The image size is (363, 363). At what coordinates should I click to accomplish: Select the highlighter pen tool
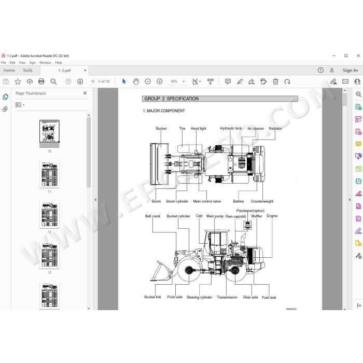(x=240, y=81)
